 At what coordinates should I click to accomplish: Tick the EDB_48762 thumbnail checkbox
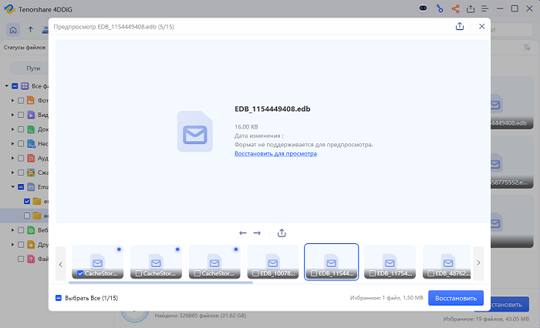[430, 273]
